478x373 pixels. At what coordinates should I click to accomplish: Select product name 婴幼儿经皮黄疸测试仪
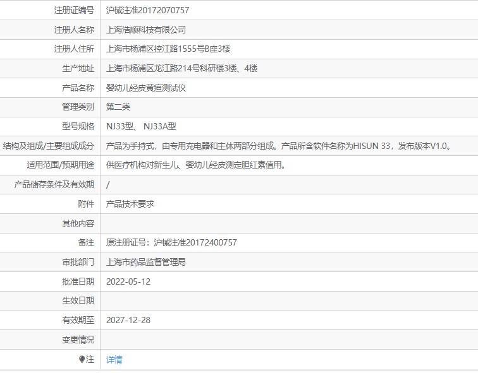click(145, 88)
